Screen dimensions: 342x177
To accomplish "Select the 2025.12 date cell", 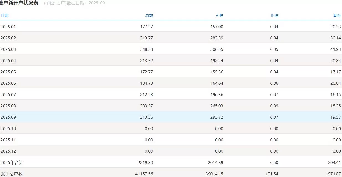I will (x=8, y=151).
